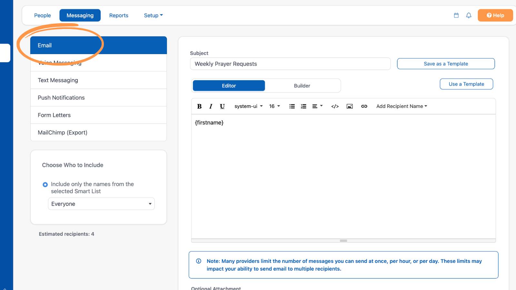Select Text Messaging in the sidebar
The width and height of the screenshot is (516, 290).
point(98,80)
